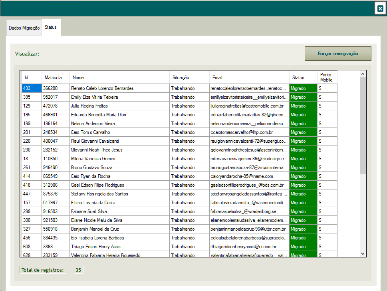Click matricula 400047 cell
Image resolution: width=387 pixels, height=291 pixels.
56,141
